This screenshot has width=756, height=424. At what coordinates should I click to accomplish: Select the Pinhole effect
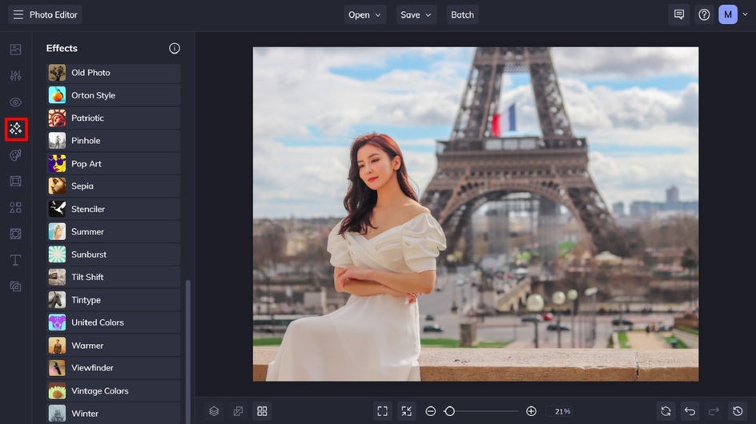click(x=114, y=141)
